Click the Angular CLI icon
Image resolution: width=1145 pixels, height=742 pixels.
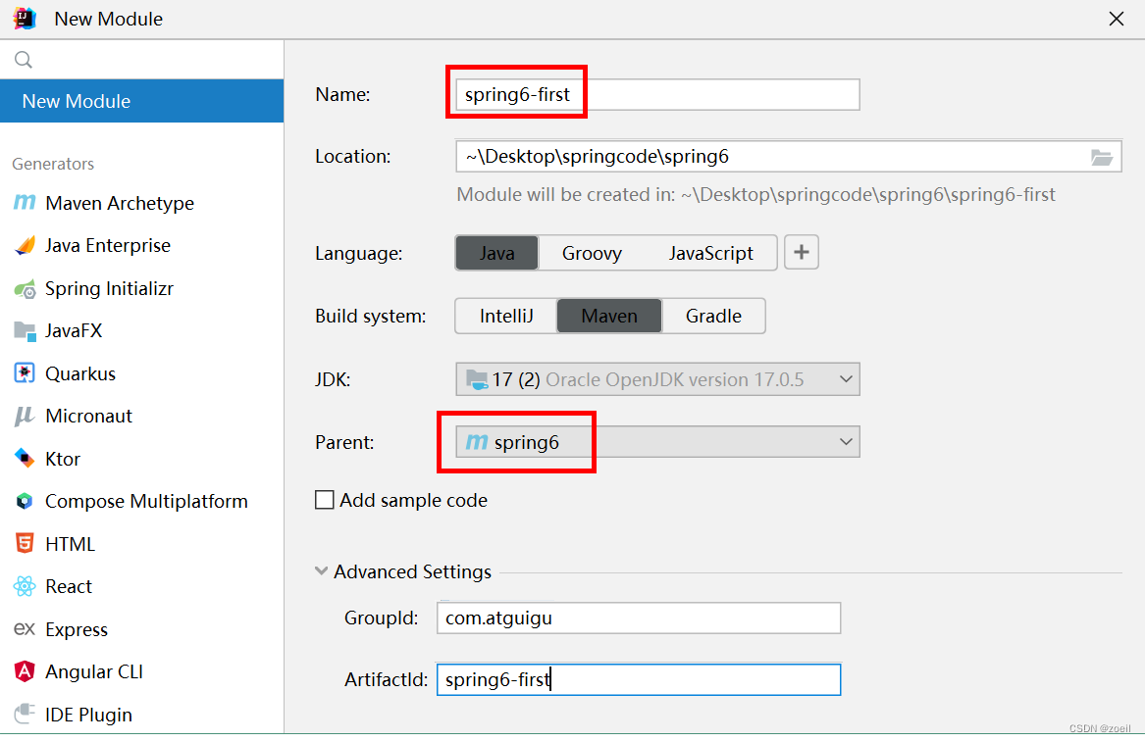tap(25, 671)
